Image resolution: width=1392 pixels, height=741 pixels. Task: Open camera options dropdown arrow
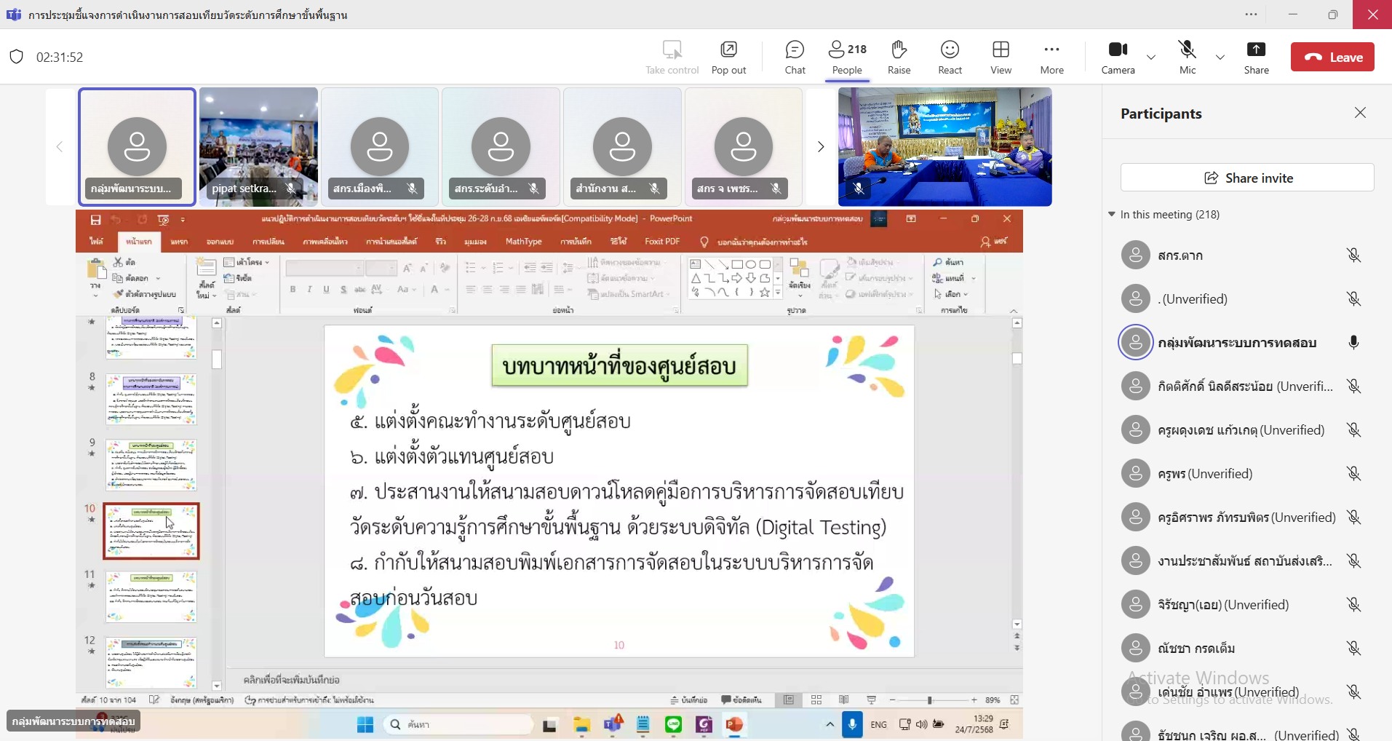pyautogui.click(x=1150, y=58)
